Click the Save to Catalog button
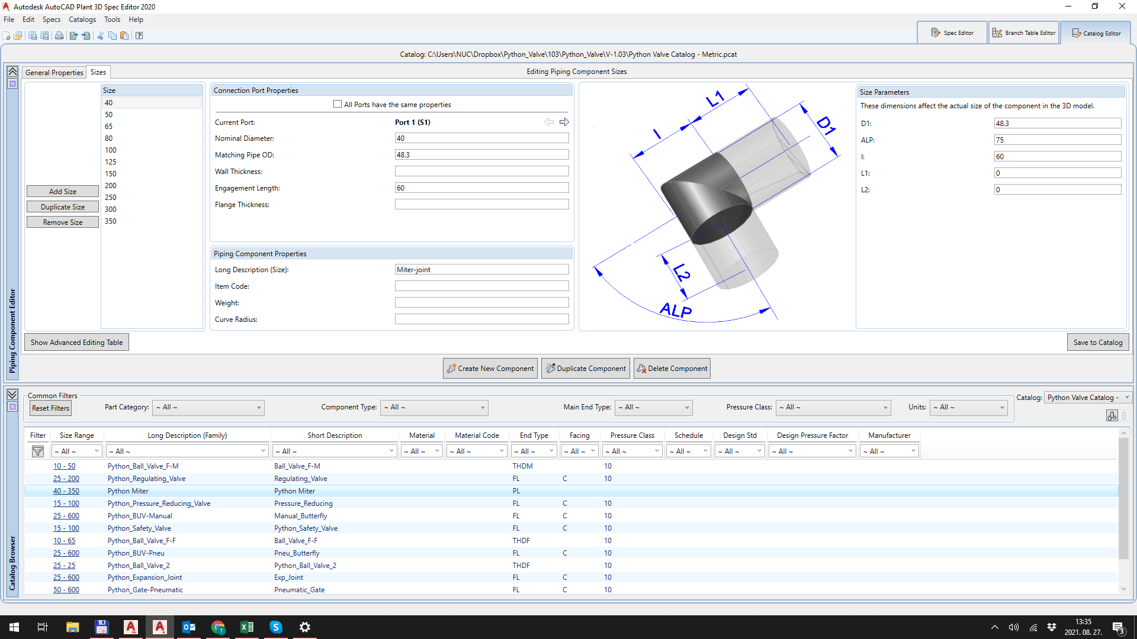The width and height of the screenshot is (1137, 639). (x=1098, y=343)
